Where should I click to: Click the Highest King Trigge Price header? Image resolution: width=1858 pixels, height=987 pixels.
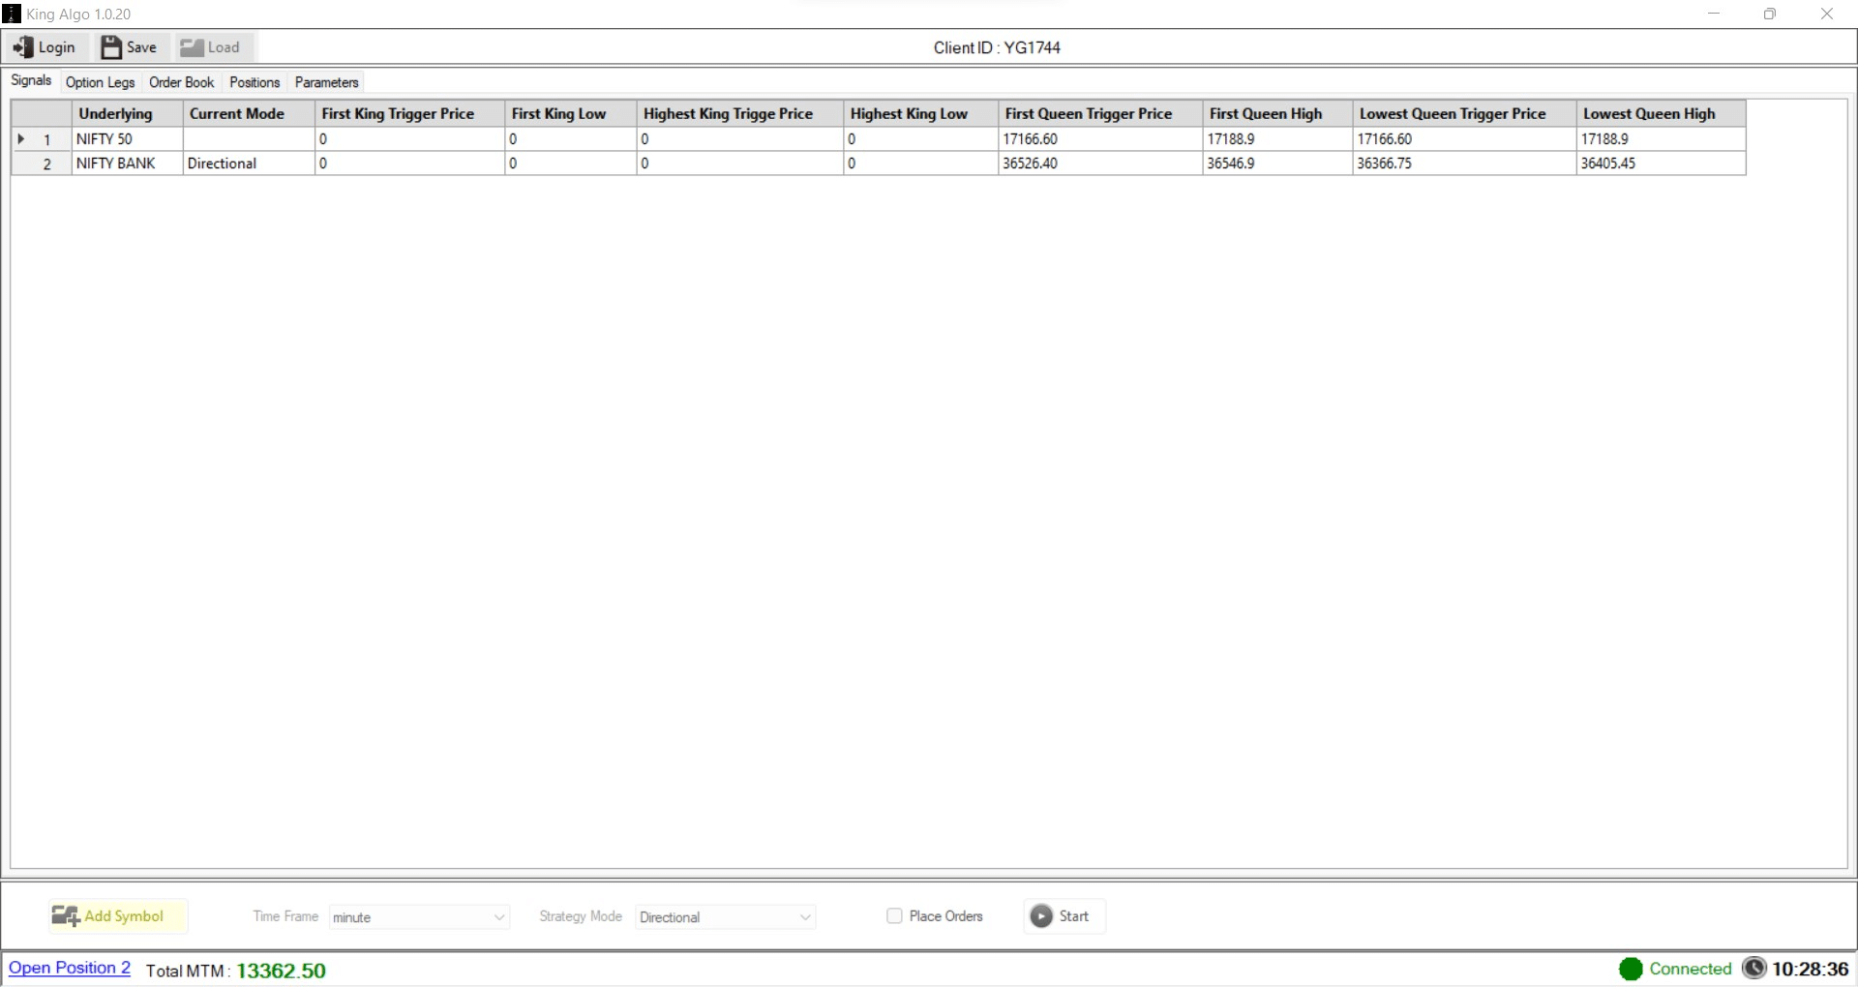point(739,113)
